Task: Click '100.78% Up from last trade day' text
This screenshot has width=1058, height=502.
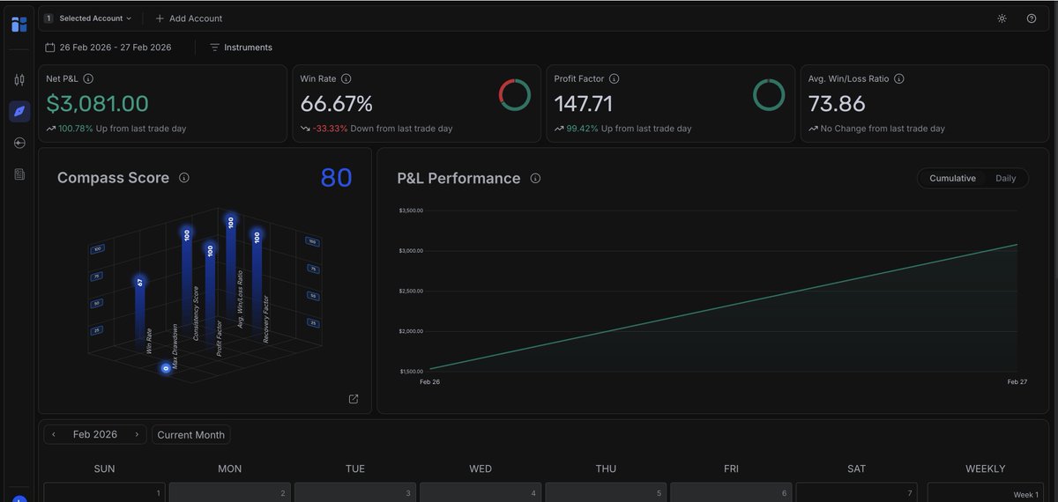Action: [x=123, y=129]
